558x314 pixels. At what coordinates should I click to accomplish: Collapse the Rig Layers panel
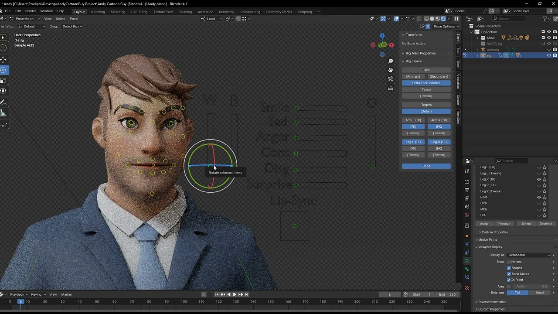pyautogui.click(x=414, y=61)
